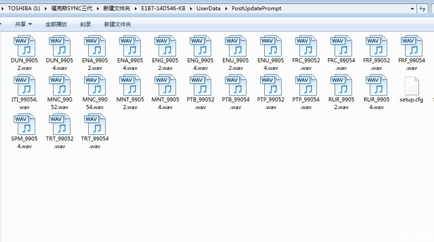Viewport: 434px width, 242px height.
Task: Select PTB_99052.wav file icon
Action: click(x=200, y=85)
